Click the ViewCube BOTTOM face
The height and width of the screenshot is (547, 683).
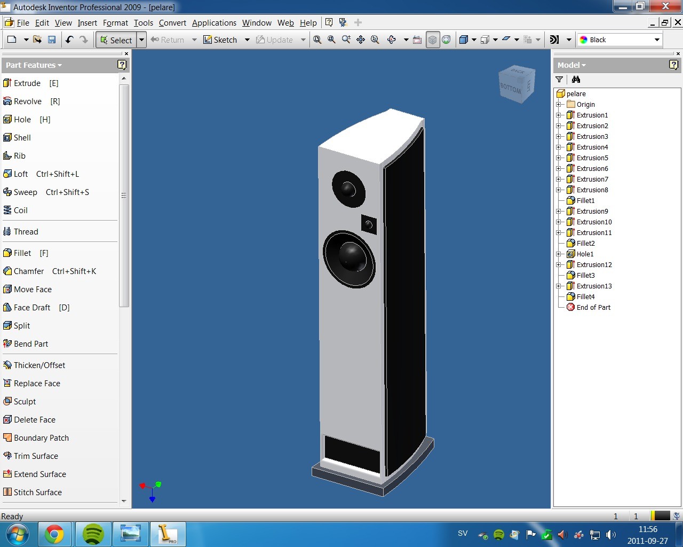tap(511, 89)
